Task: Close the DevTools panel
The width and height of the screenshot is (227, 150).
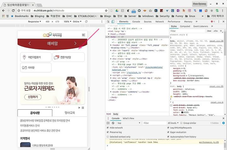Action: pos(224,21)
